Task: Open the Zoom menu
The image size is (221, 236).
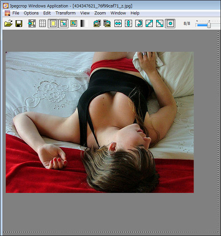Action: click(x=100, y=13)
